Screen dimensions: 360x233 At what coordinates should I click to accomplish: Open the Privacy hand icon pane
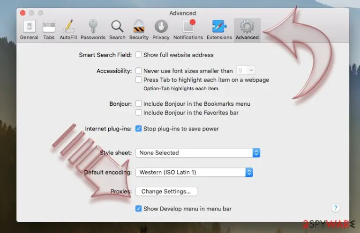[x=161, y=30]
